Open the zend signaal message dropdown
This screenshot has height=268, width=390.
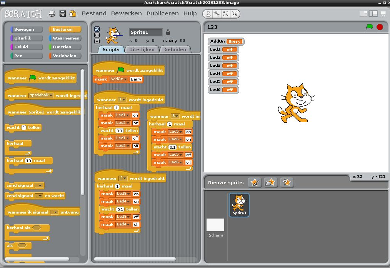39,186
